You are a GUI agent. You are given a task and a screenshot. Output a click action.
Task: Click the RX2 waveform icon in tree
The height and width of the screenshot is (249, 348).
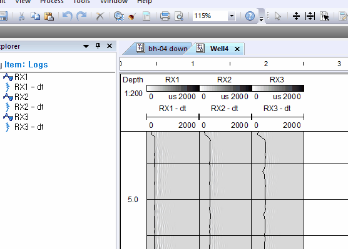[8, 97]
